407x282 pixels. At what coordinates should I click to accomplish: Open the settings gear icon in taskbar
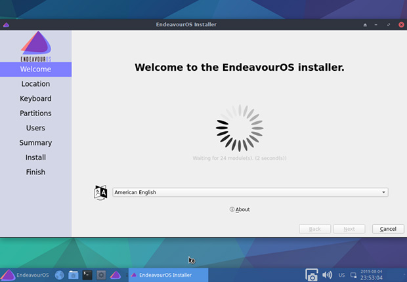tap(101, 275)
